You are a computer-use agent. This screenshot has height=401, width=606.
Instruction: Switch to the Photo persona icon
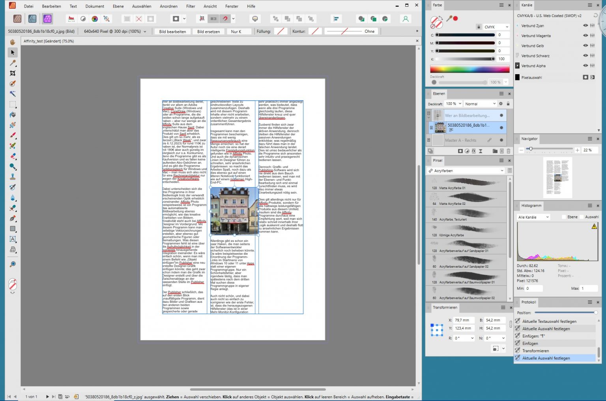(x=47, y=19)
